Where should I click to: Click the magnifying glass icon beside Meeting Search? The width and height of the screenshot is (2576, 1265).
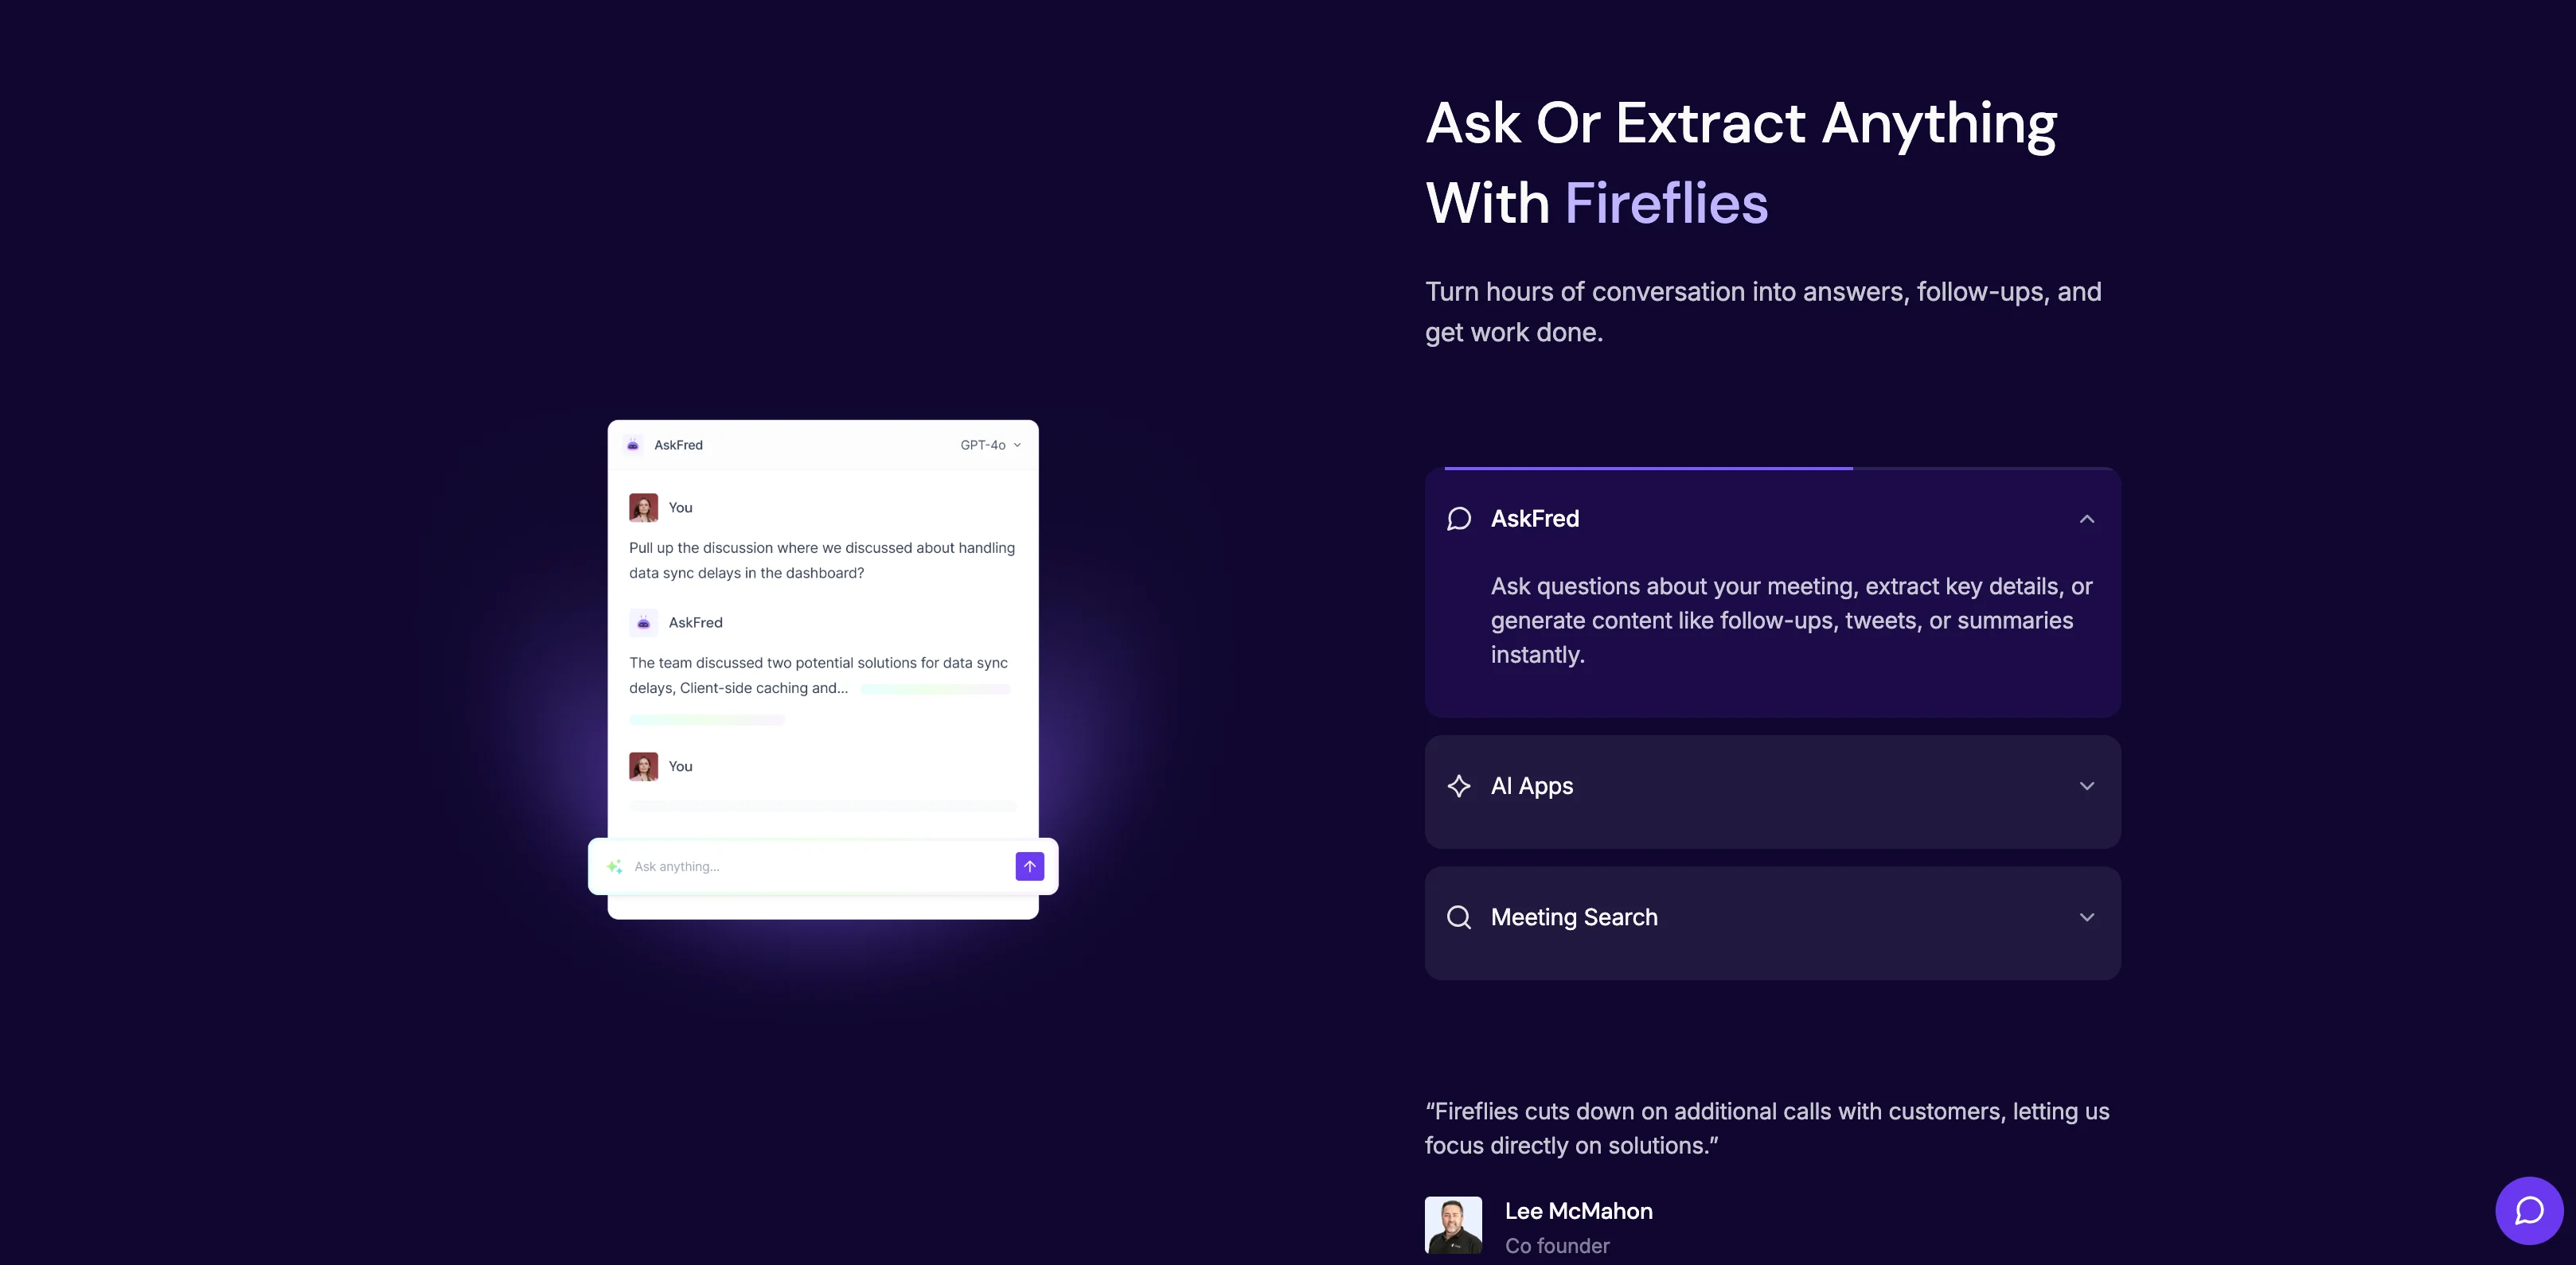tap(1459, 917)
